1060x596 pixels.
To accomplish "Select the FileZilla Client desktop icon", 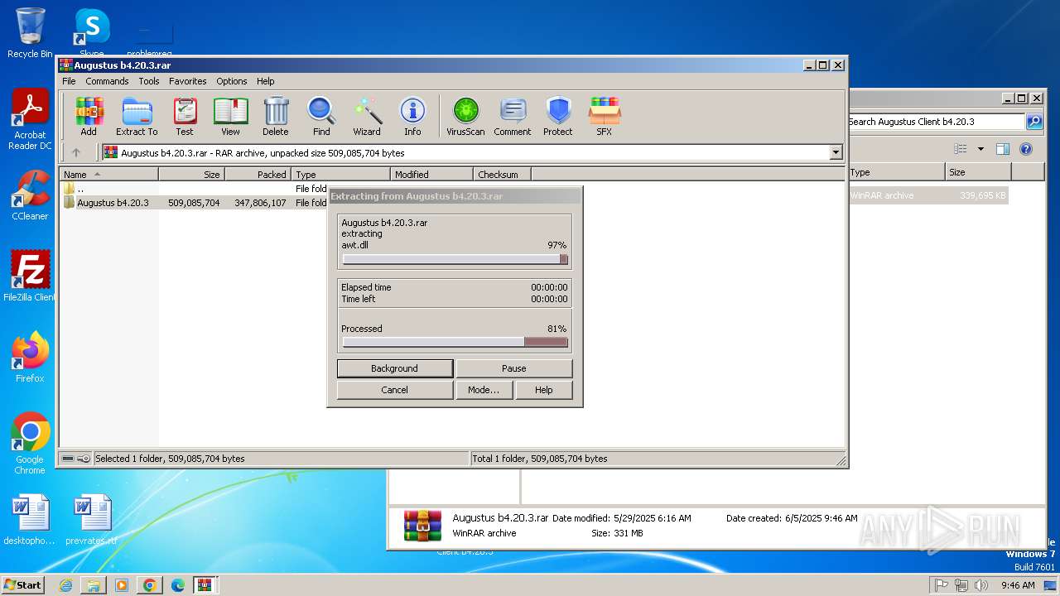I will [x=30, y=276].
